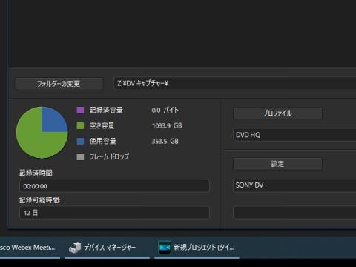Click the フレーム ドロップ label
Image resolution: width=356 pixels, height=267 pixels.
[109, 156]
